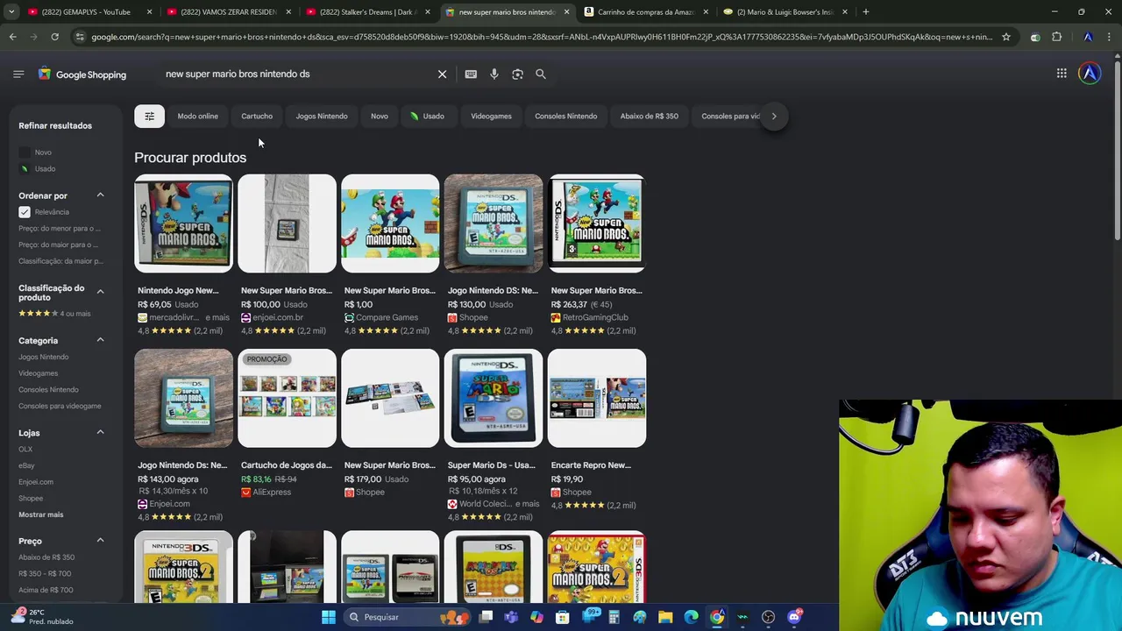Filter by 4 stars ou mais rating
The width and height of the screenshot is (1122, 631).
[54, 313]
